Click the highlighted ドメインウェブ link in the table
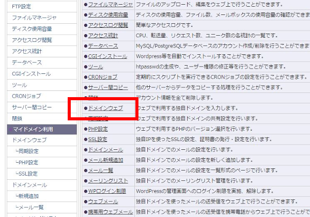 [x=105, y=108]
